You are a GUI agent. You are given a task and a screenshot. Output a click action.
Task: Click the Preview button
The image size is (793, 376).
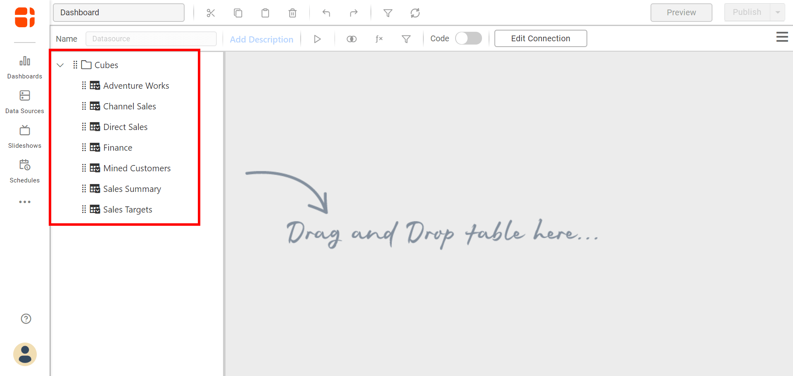(x=681, y=12)
